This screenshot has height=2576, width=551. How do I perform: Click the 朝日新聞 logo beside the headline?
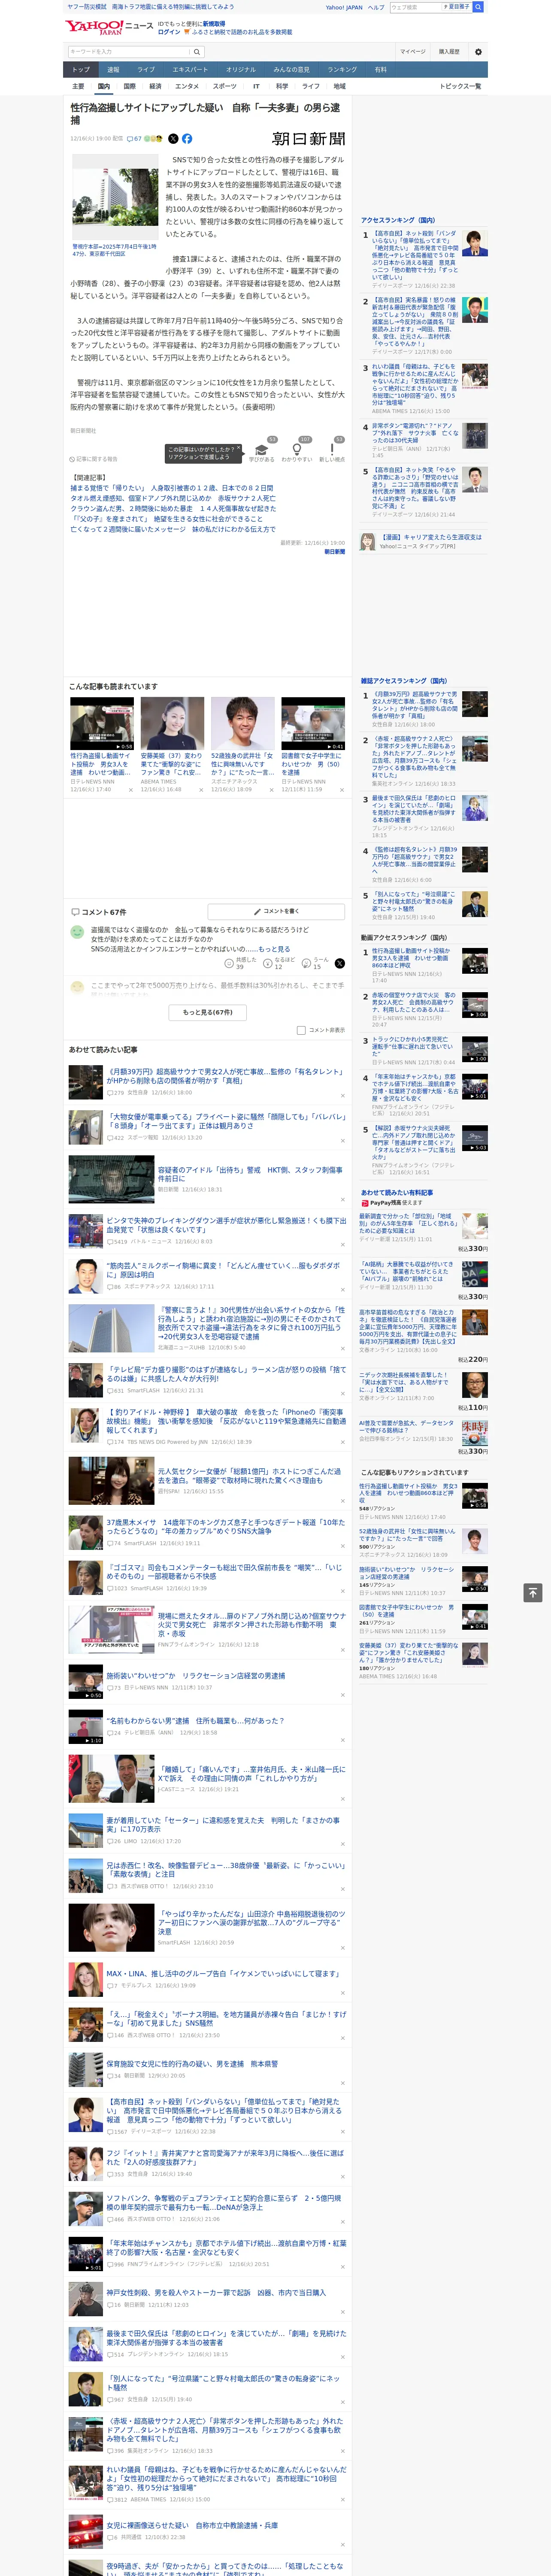point(309,139)
